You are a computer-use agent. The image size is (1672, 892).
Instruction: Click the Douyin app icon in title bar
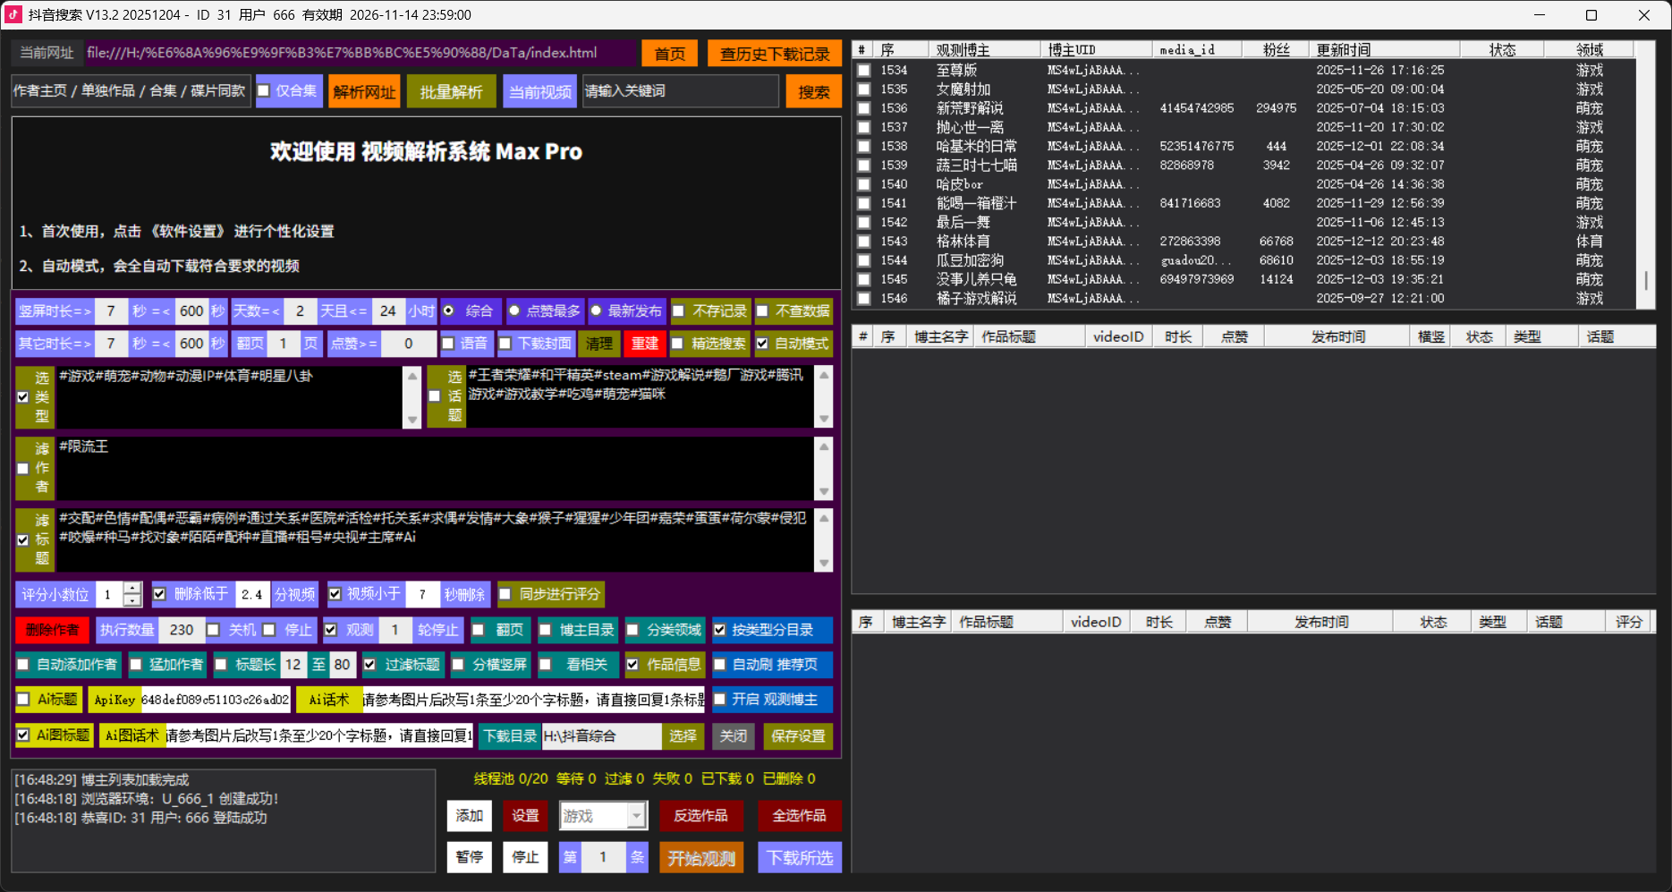click(13, 14)
